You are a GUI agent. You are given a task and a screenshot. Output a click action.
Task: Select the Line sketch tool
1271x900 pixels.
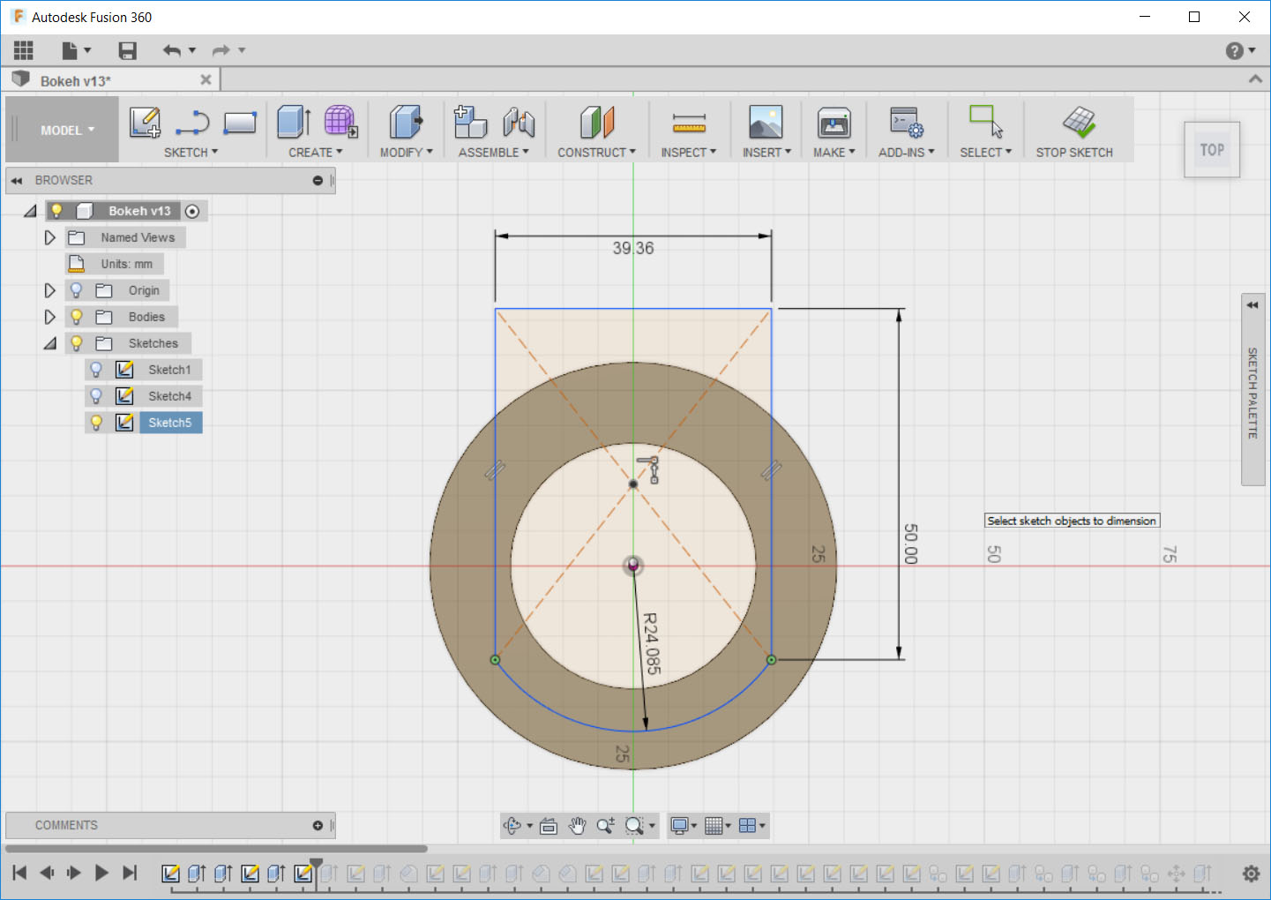point(191,122)
